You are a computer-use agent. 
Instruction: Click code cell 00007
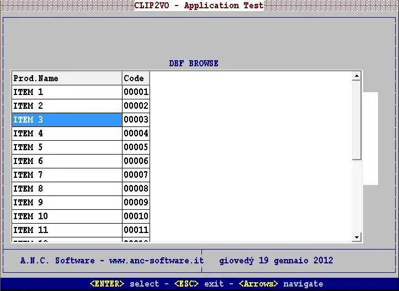(136, 174)
